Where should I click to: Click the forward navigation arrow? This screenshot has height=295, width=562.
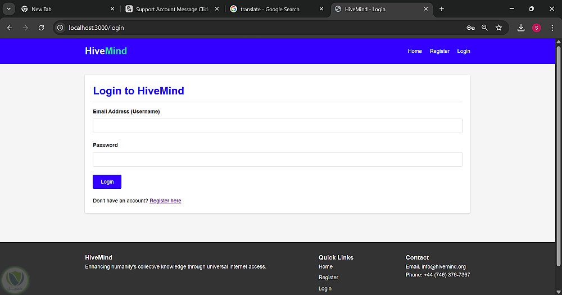pyautogui.click(x=25, y=28)
